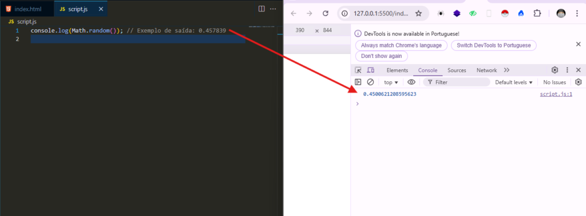Clear the console
Viewport: 586px width, 216px height.
point(370,82)
